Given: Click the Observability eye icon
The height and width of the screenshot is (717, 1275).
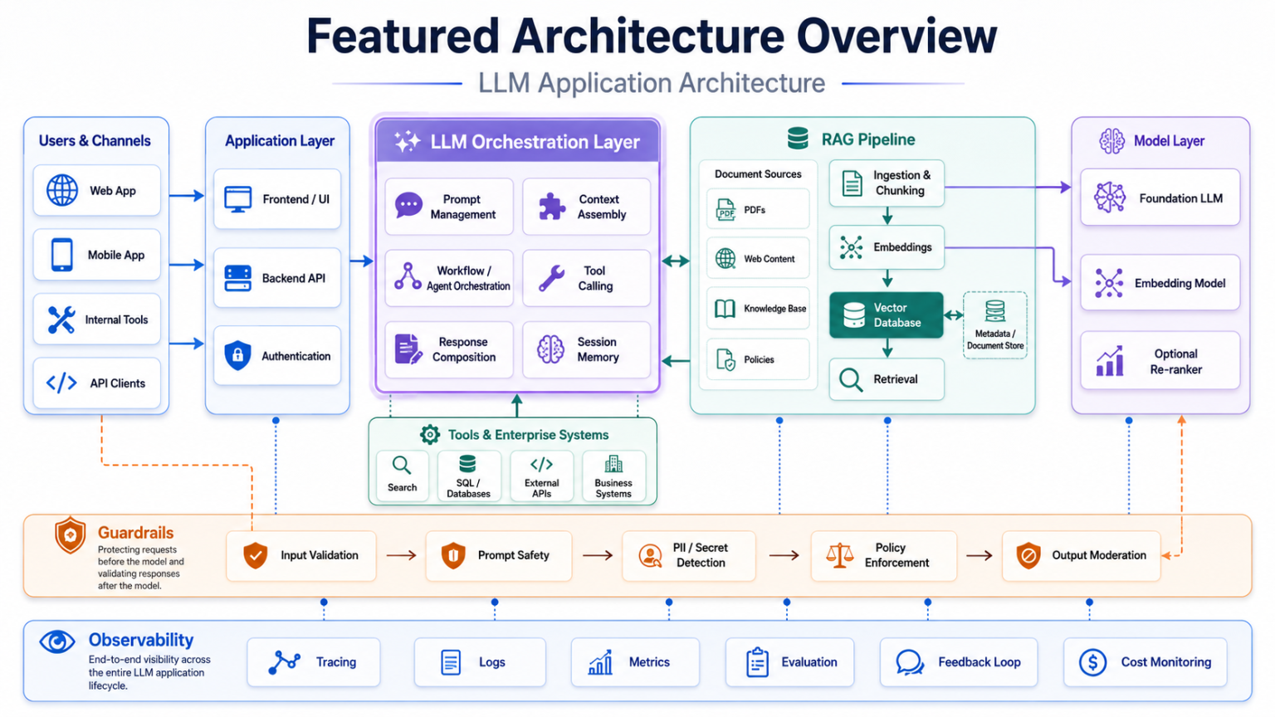Looking at the screenshot, I should pyautogui.click(x=57, y=642).
